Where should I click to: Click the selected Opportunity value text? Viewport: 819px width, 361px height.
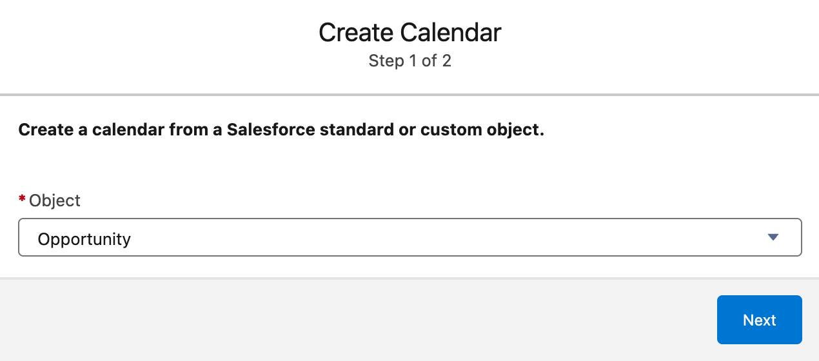coord(84,239)
